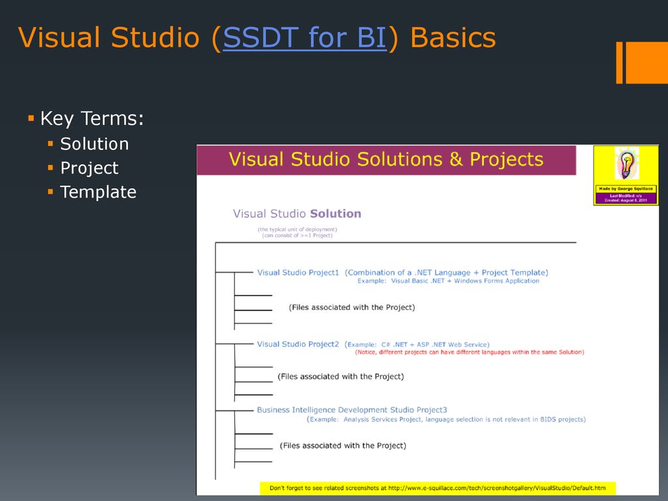The image size is (668, 501).
Task: Click '(Combination of a .NET Language + Project Template)'
Action: click(446, 273)
